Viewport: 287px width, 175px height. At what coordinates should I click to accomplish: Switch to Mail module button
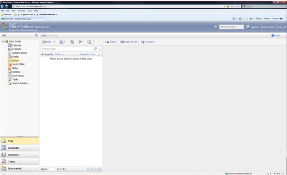(x=19, y=141)
